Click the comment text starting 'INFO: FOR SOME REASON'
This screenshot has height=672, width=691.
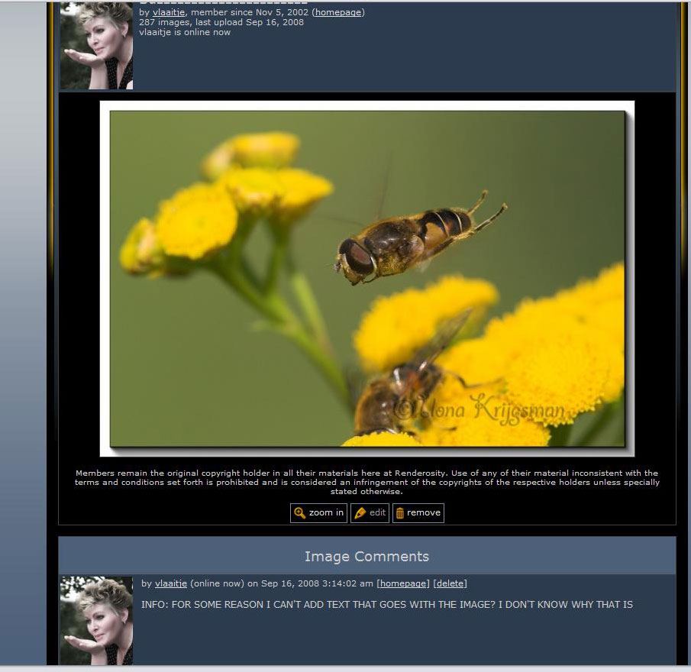(x=387, y=605)
